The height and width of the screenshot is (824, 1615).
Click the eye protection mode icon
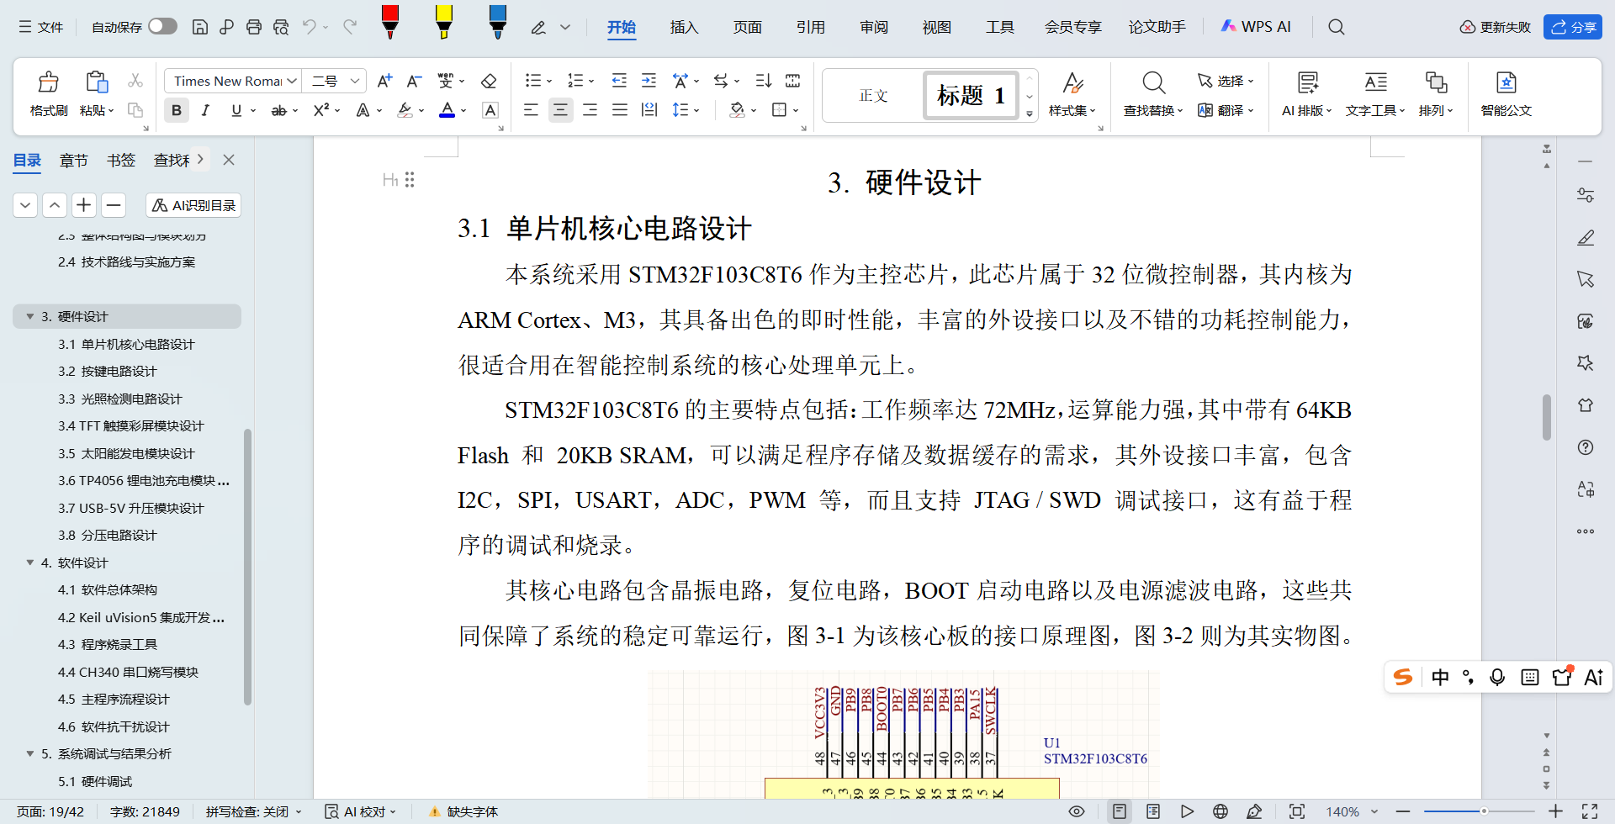point(1076,811)
